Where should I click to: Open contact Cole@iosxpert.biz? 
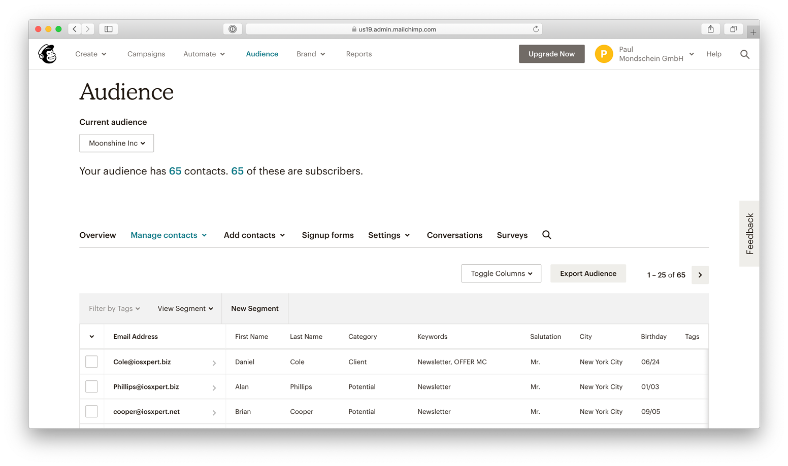(142, 362)
